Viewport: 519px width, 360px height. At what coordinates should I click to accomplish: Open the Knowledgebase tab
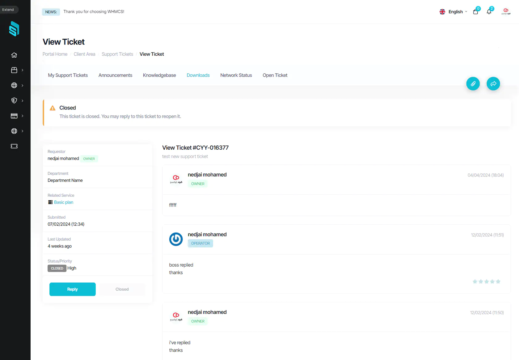coord(159,75)
